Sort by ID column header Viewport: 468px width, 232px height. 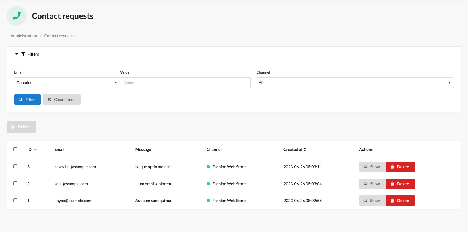point(32,150)
